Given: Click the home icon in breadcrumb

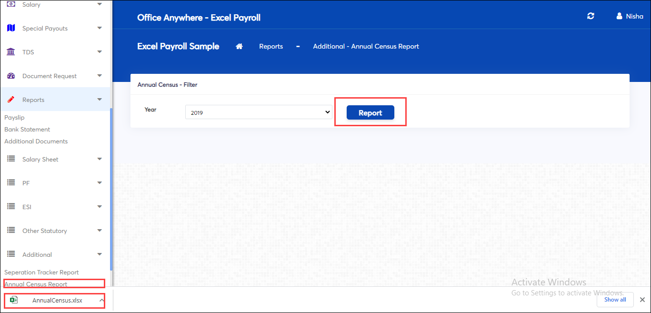Looking at the screenshot, I should (239, 46).
